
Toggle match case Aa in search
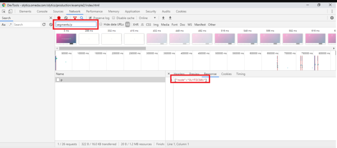coord(4,25)
